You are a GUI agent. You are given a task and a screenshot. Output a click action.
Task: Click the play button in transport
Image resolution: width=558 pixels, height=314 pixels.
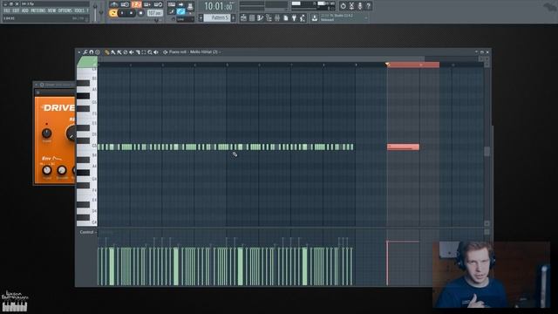(122, 13)
